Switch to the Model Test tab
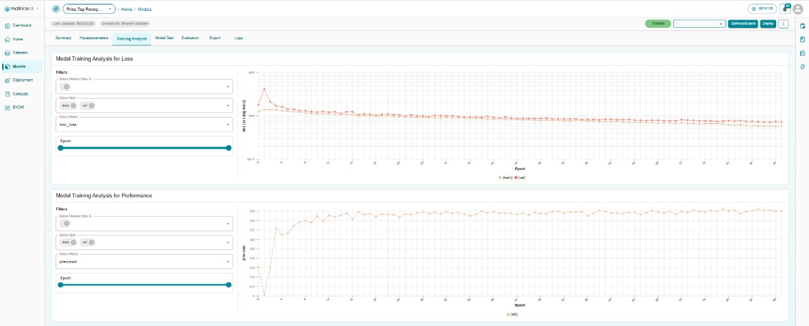Viewport: 809px width, 326px height. point(164,38)
